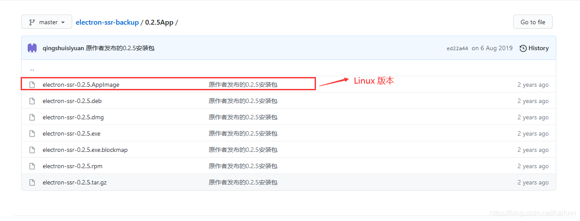Click '2 years ago' in the .tar.gz row

click(533, 182)
